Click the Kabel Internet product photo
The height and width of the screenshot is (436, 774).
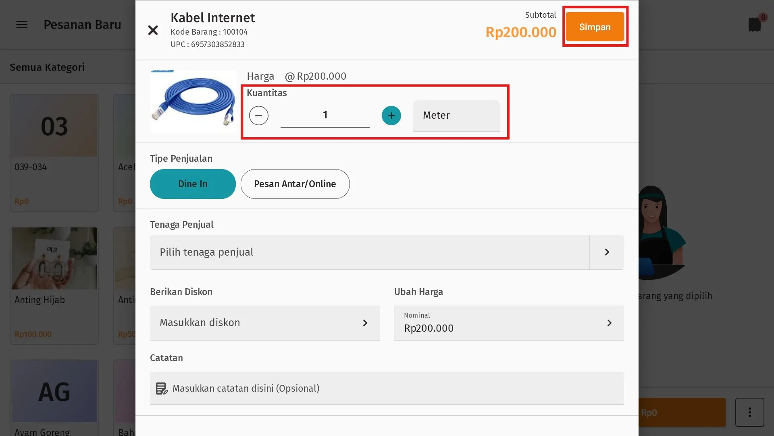193,101
